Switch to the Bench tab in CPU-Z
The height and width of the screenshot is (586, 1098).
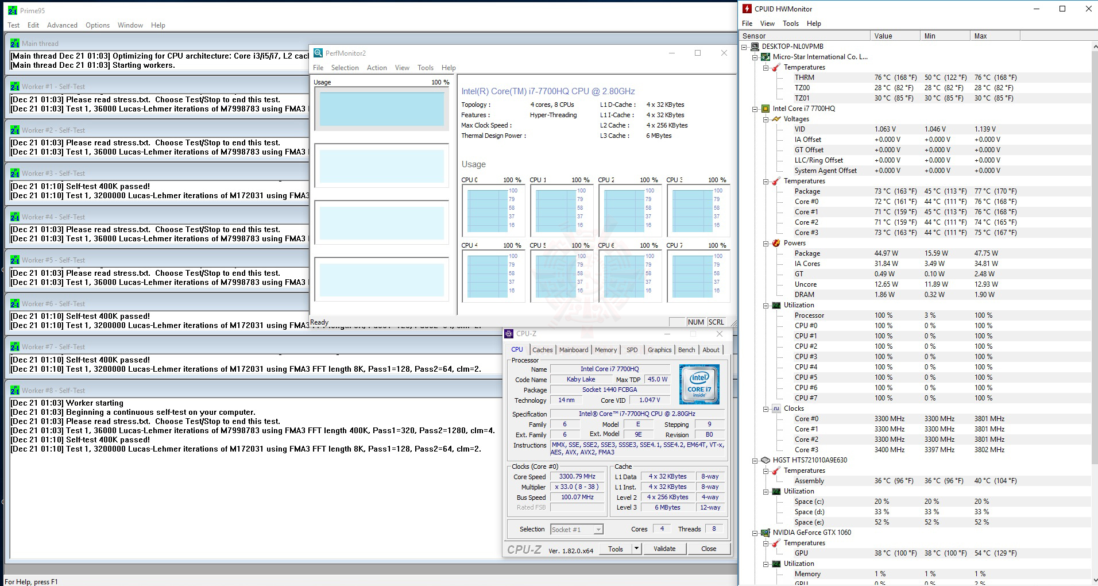687,350
